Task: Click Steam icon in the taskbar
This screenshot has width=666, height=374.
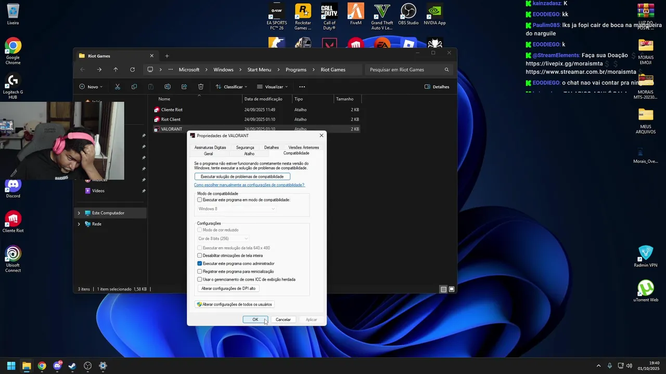Action: pos(72,366)
